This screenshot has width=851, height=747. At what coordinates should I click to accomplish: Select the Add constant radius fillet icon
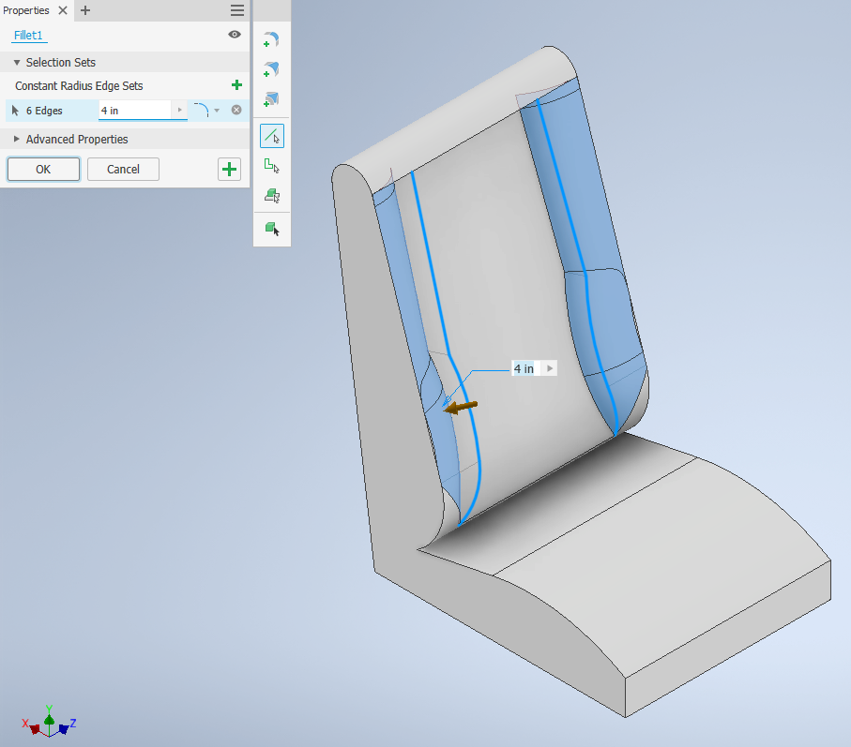click(x=271, y=39)
